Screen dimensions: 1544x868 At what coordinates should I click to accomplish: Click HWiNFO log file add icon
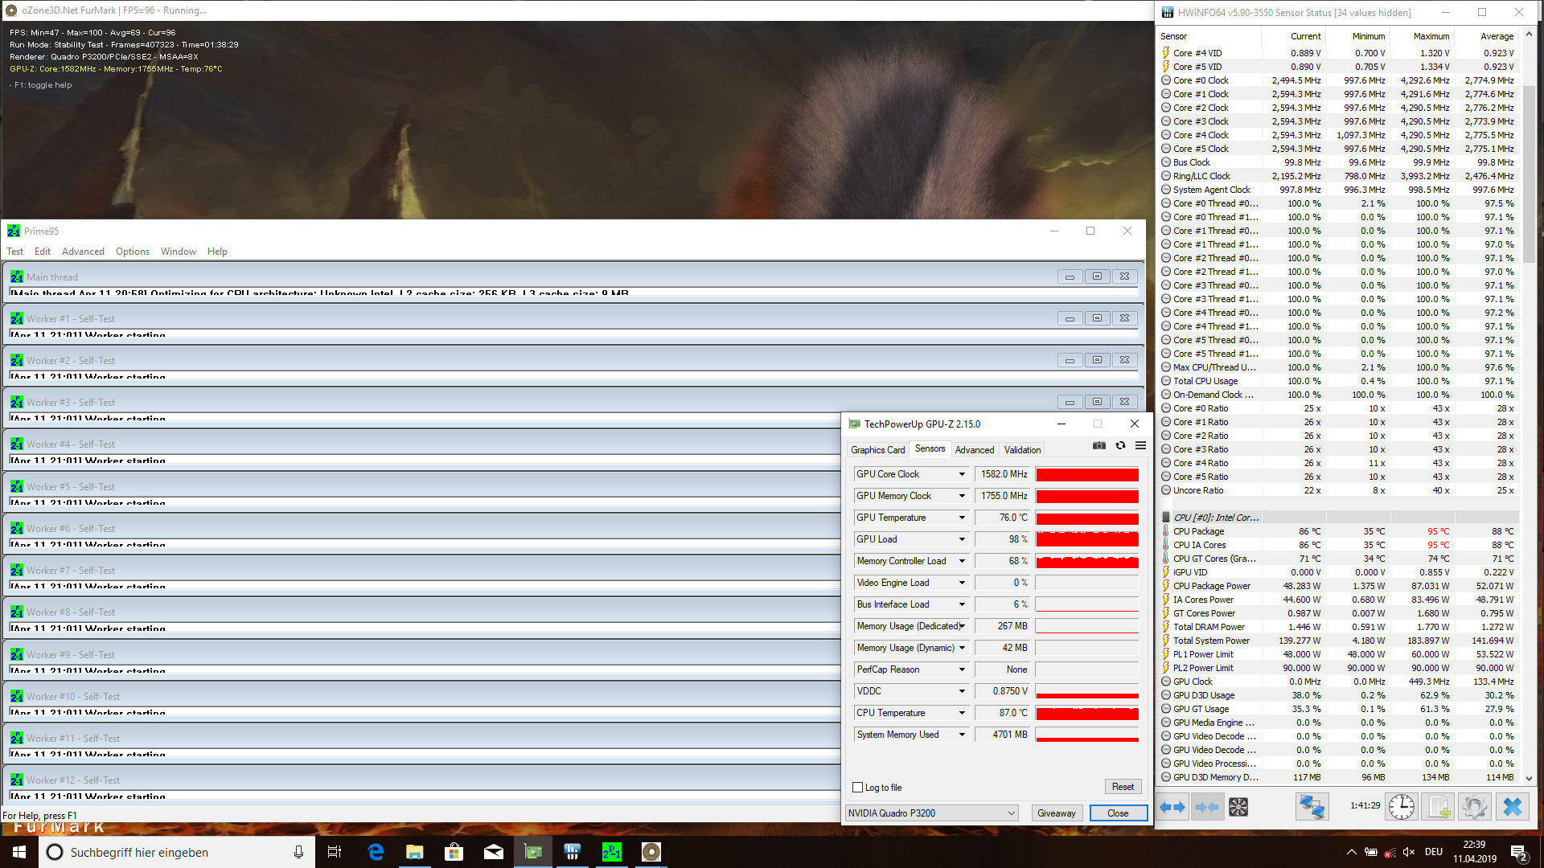coord(1438,807)
